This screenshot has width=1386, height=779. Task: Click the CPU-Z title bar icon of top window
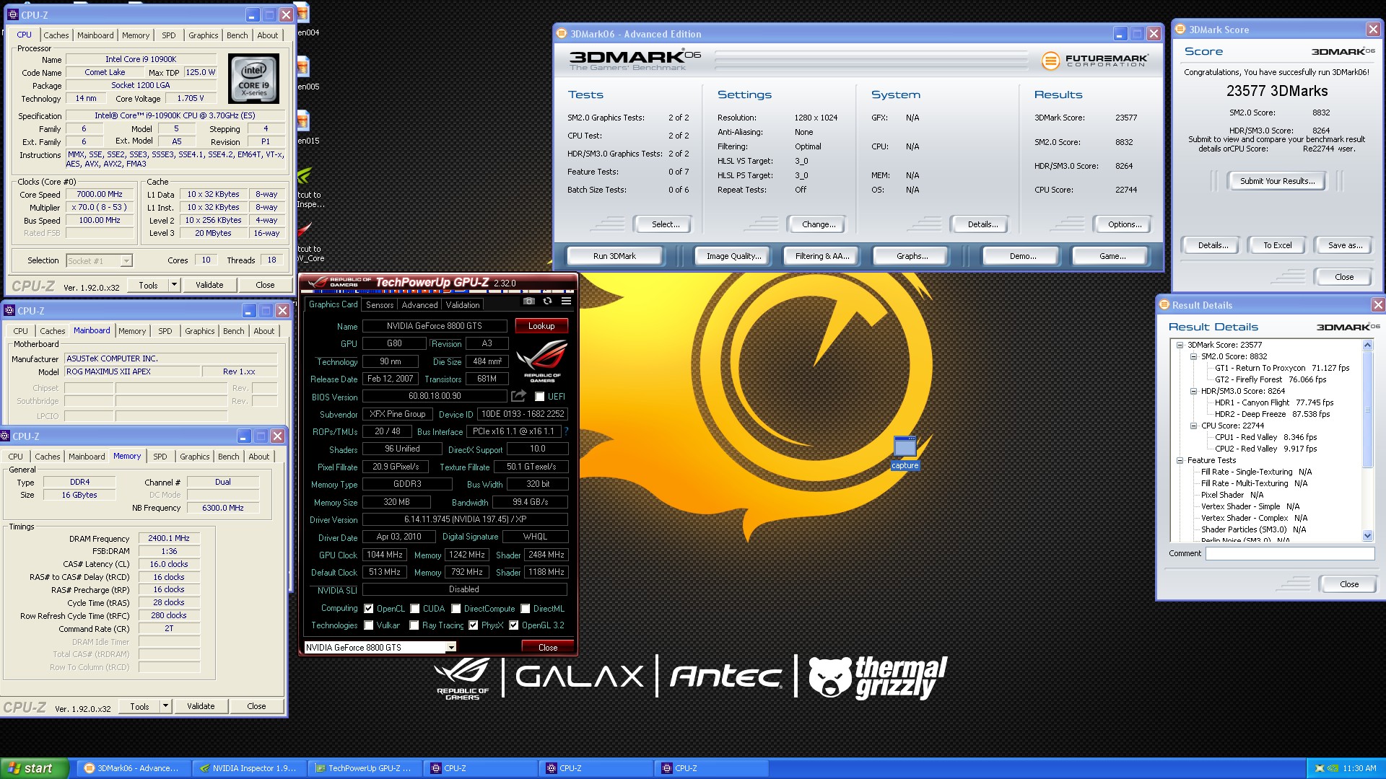(x=12, y=14)
